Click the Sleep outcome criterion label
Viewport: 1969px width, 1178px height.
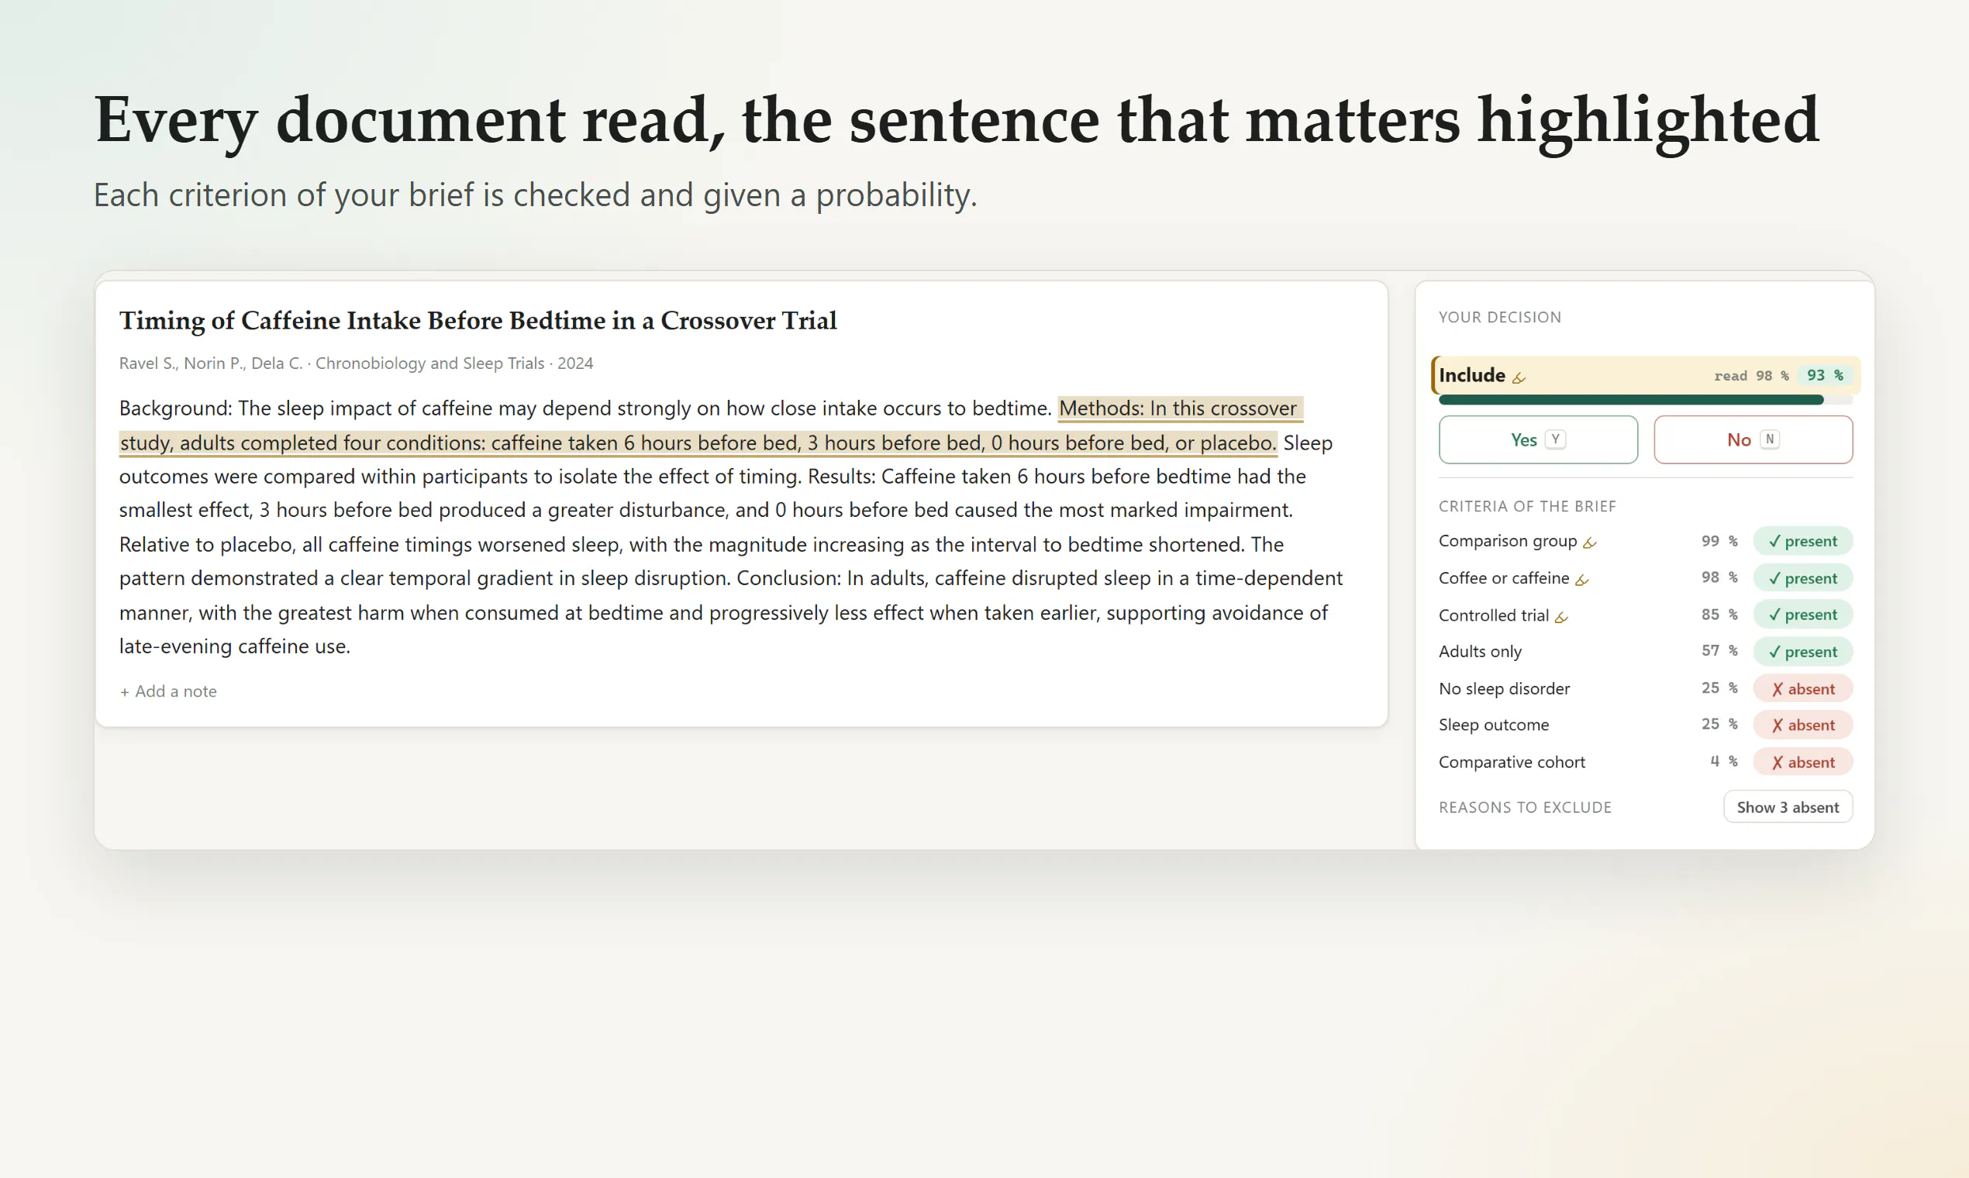pos(1494,725)
